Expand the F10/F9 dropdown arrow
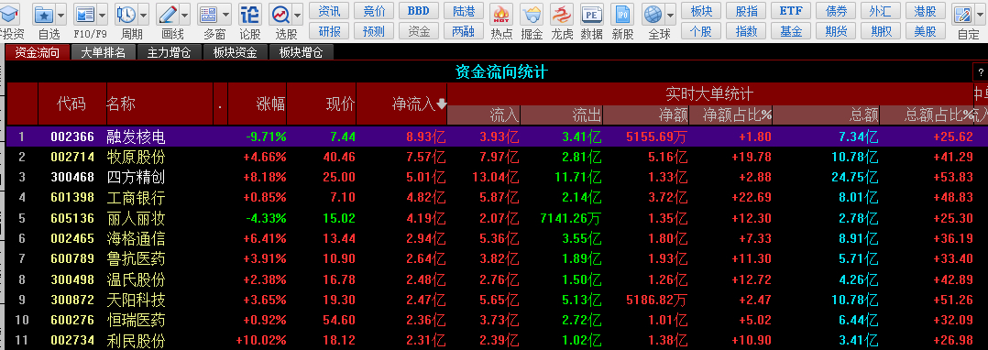The height and width of the screenshot is (350, 988). click(x=102, y=14)
